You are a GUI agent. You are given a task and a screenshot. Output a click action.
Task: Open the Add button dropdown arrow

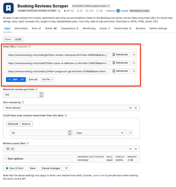click(22, 79)
